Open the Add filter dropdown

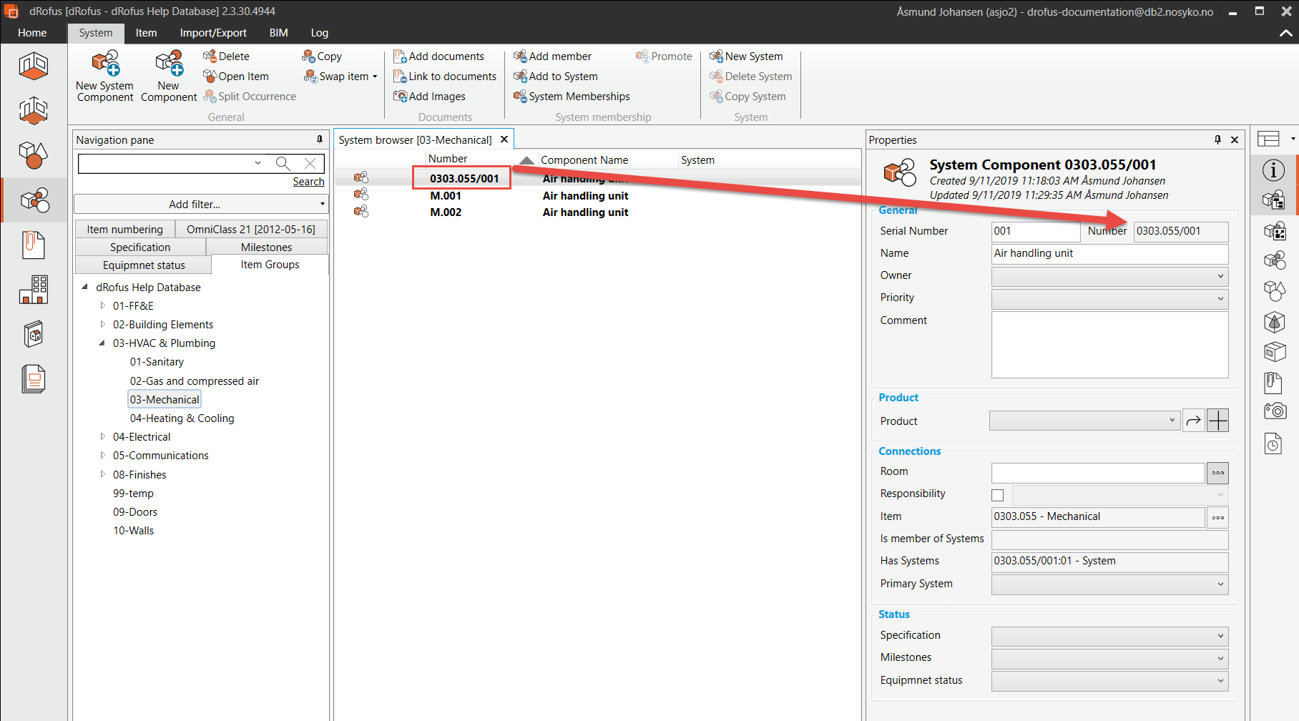coord(200,205)
